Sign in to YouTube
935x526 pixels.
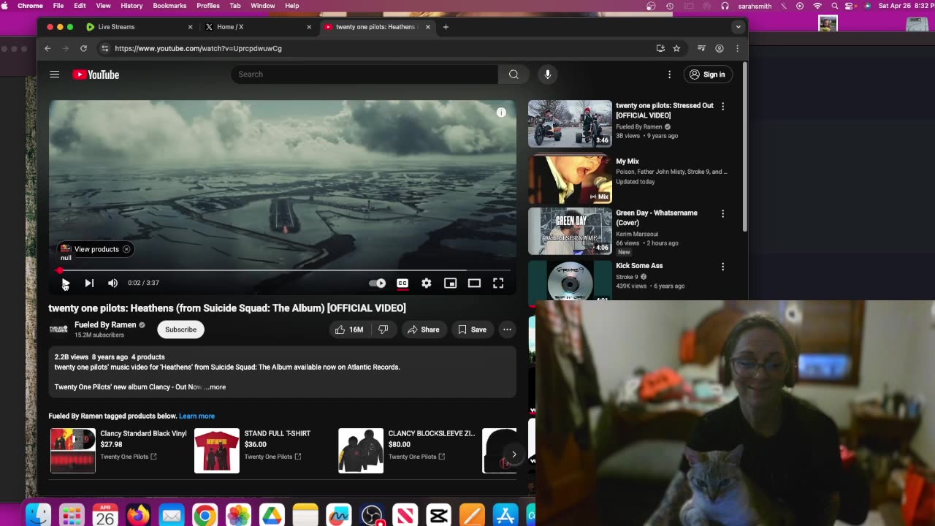(x=708, y=74)
